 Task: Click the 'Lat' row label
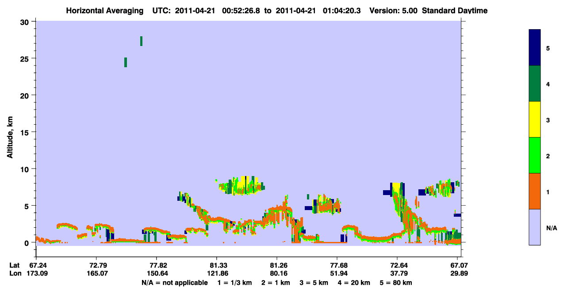[14, 265]
